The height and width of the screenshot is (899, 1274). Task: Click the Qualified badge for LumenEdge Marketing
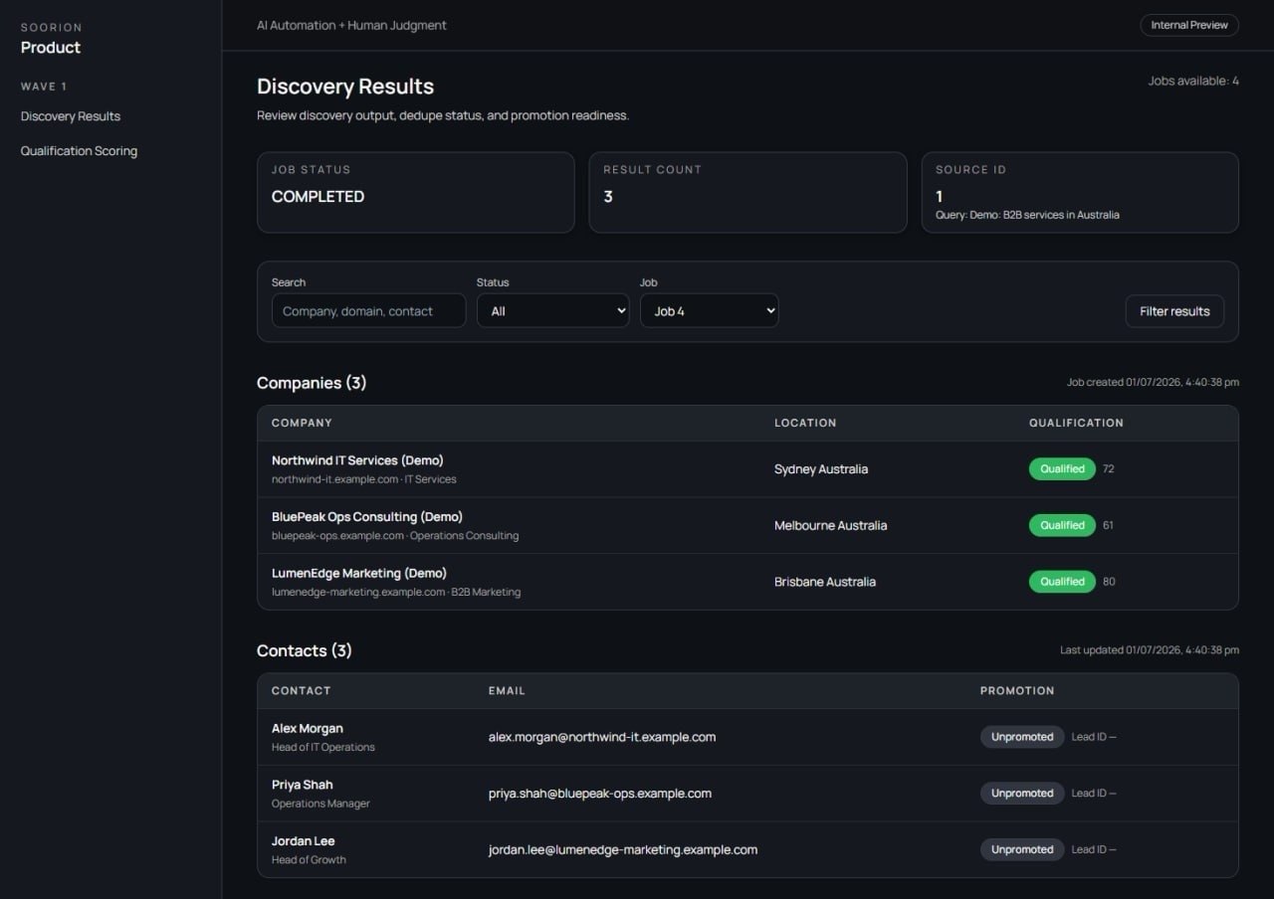pos(1062,582)
